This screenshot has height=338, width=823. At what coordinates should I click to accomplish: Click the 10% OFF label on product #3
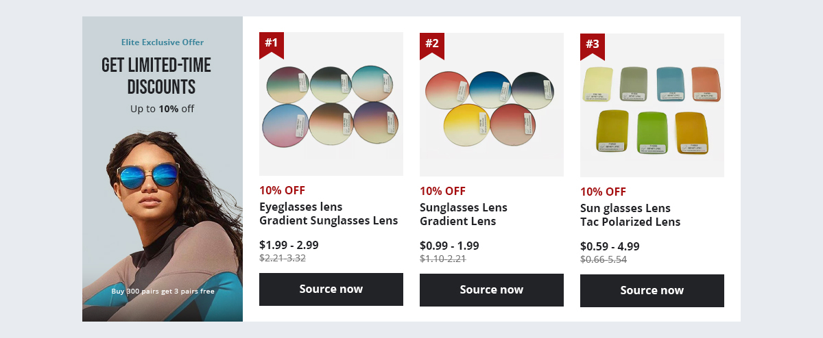tap(603, 192)
